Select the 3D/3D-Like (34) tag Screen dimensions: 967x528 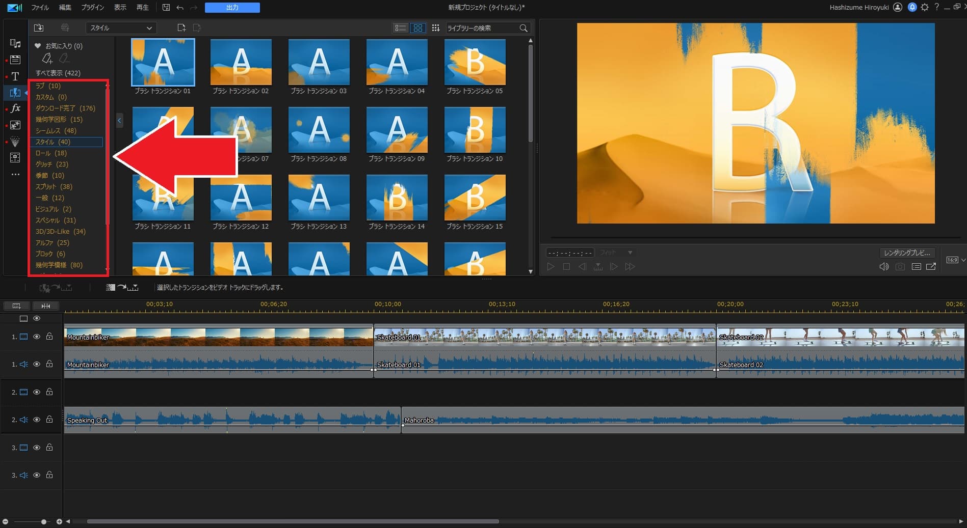[60, 231]
